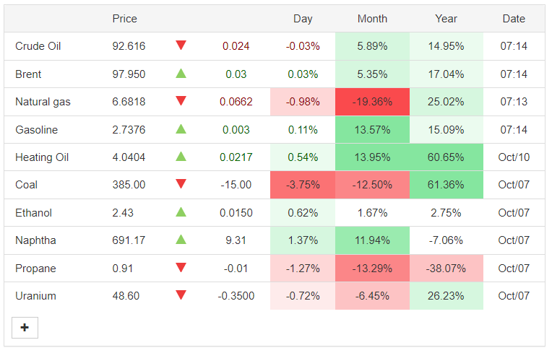Click the red down arrow for Coal
The width and height of the screenshot is (552, 353).
tap(181, 183)
